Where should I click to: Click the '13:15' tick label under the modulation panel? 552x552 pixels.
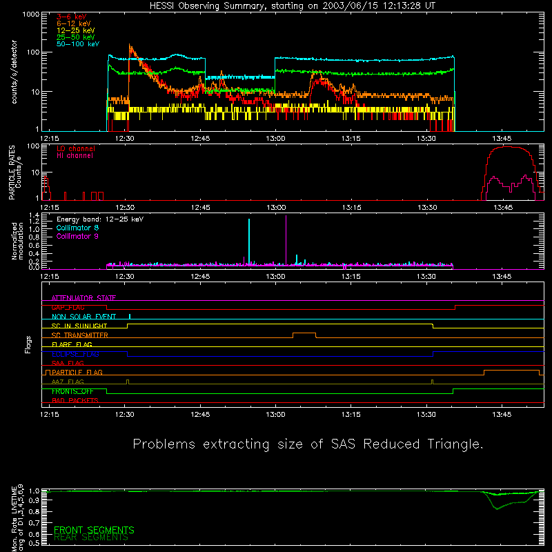pos(351,277)
